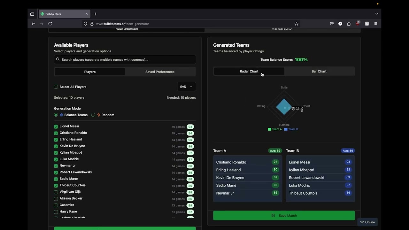This screenshot has height=230, width=409.
Task: Click the balance scale icon
Action: [x=61, y=115]
